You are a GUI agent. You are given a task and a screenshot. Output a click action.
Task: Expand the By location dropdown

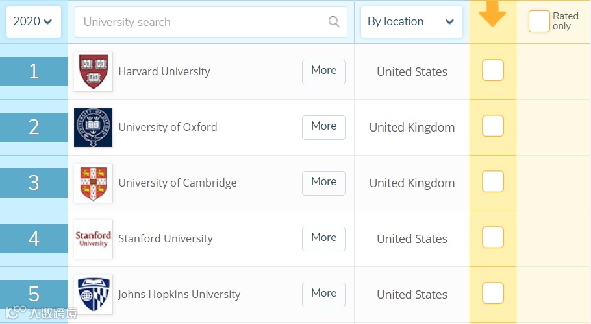412,22
